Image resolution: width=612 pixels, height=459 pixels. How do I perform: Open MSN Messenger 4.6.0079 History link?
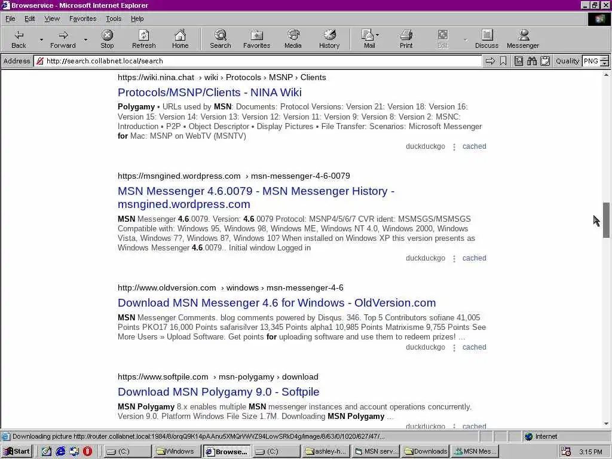pos(256,197)
